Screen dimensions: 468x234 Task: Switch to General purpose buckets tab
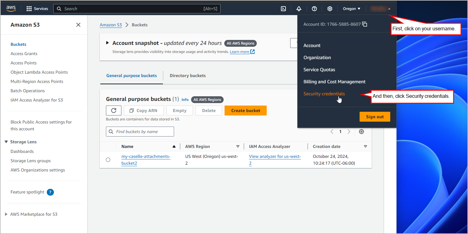click(132, 76)
